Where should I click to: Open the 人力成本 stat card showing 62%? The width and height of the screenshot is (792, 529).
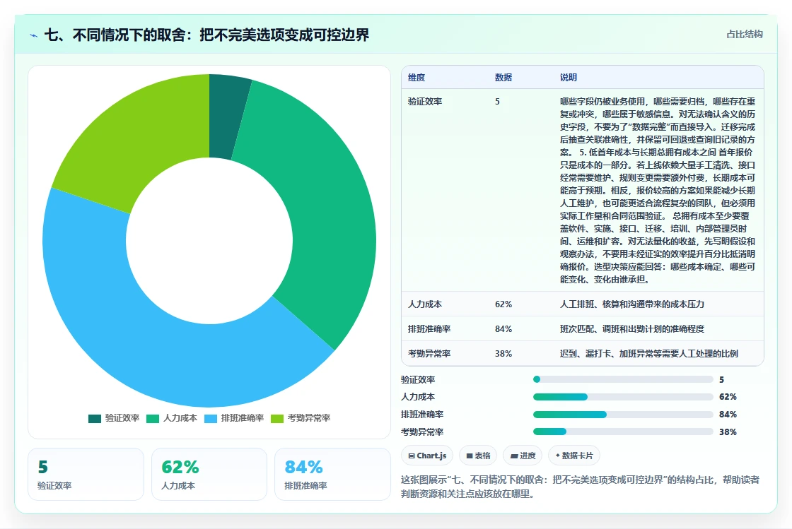tap(209, 474)
